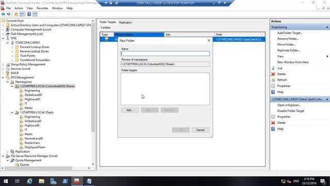Open the notification center icon
Image resolution: width=330 pixels, height=186 pixels.
[323, 181]
